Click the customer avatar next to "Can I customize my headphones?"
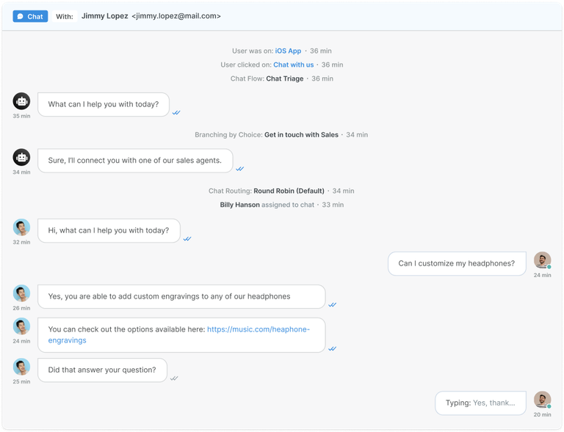This screenshot has width=564, height=432. click(542, 260)
